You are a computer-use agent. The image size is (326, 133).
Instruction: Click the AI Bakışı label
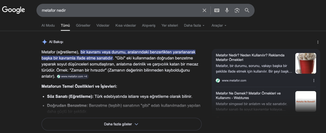pyautogui.click(x=56, y=42)
